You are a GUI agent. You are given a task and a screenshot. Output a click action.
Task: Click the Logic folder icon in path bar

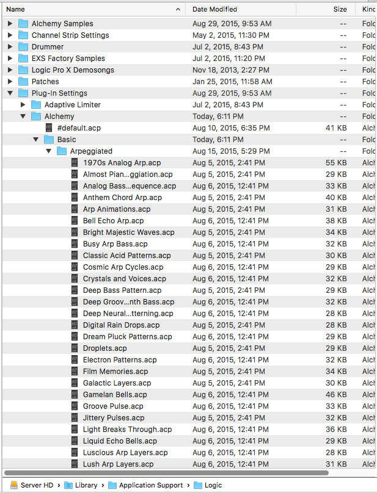(198, 486)
